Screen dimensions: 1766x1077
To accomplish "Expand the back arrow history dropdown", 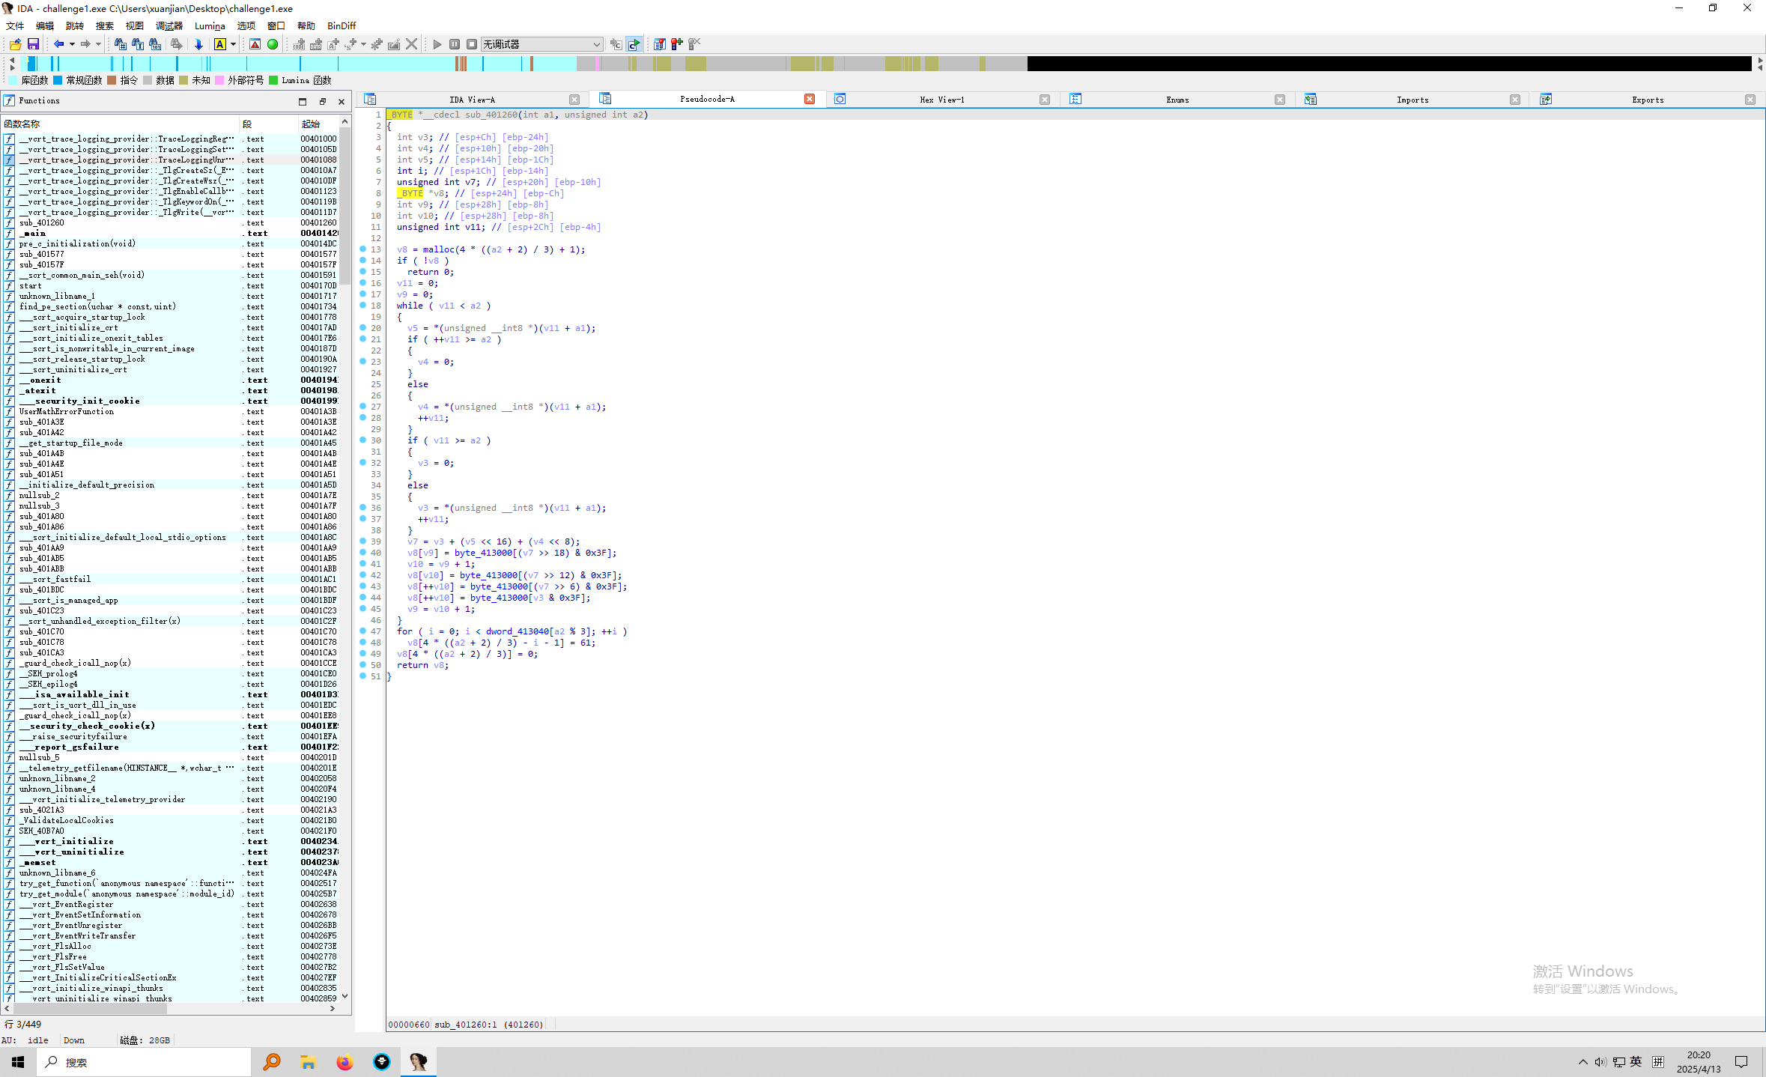I will (x=72, y=44).
